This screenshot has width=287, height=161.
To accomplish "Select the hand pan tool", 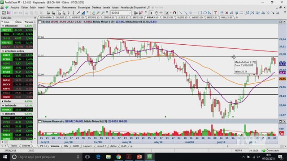I will (x=156, y=13).
